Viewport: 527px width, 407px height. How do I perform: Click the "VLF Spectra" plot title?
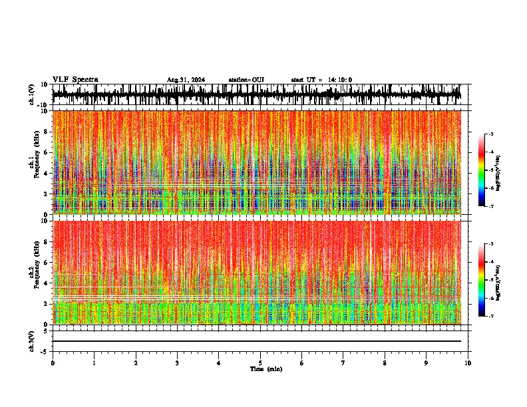click(75, 80)
